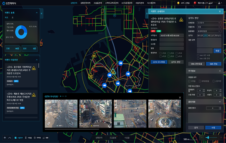
Task: Click the VMS message display button
Action: (x=197, y=64)
